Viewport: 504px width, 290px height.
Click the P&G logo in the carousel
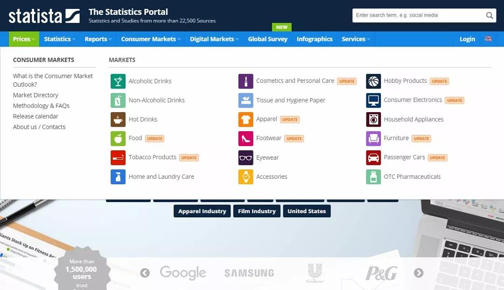pyautogui.click(x=381, y=273)
